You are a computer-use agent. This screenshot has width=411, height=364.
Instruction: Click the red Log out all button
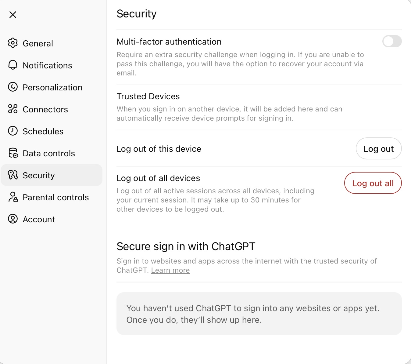[x=373, y=183]
